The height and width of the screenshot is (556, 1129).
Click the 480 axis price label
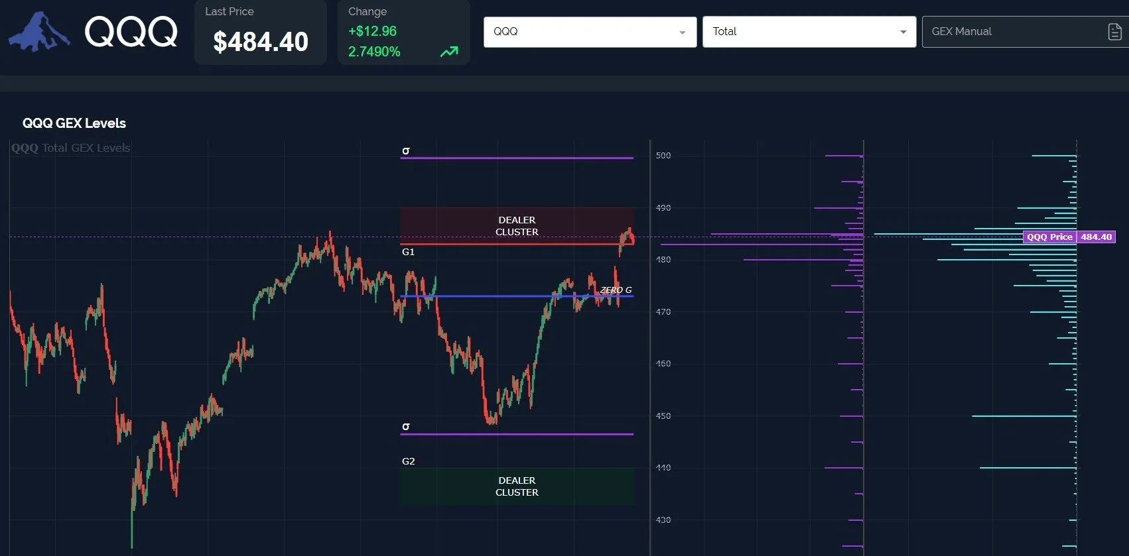tap(663, 260)
